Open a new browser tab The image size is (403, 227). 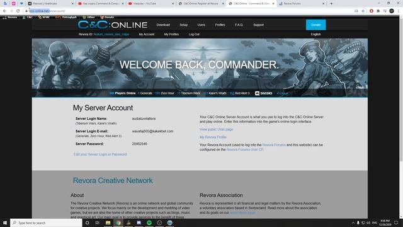(x=331, y=4)
